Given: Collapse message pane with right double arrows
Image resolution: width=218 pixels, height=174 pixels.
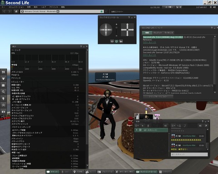Looking at the screenshot, I should (200, 126).
